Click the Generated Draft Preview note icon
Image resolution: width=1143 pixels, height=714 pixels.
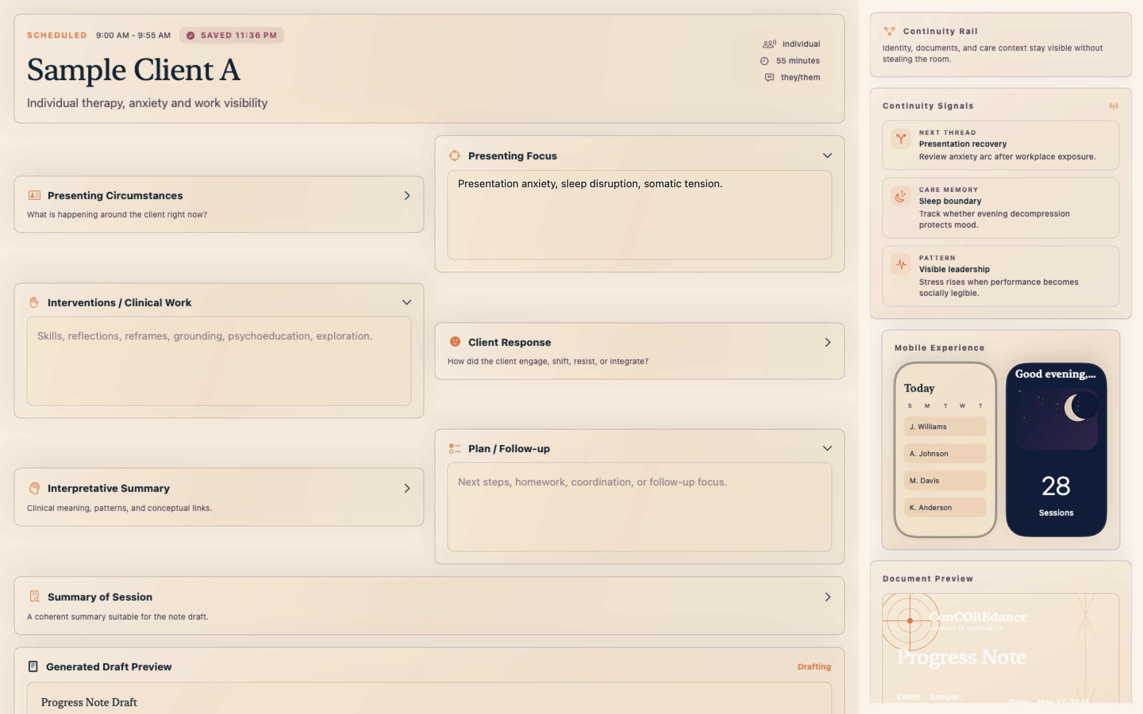[x=33, y=666]
